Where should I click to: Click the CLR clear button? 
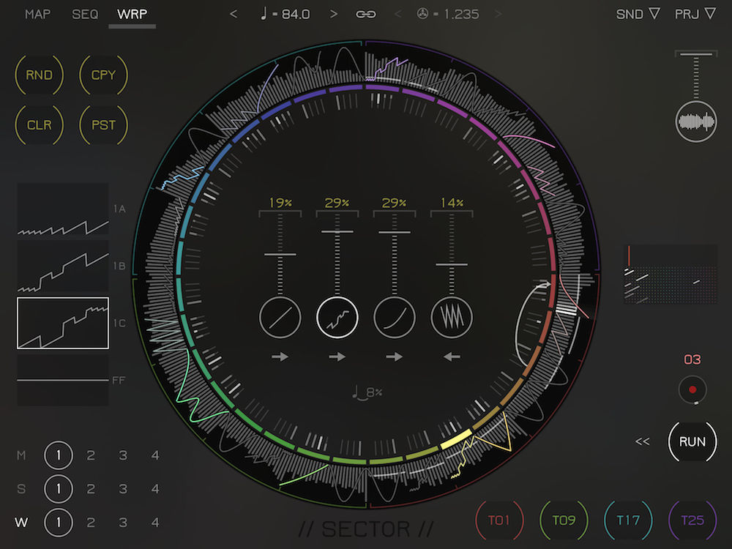pyautogui.click(x=40, y=124)
